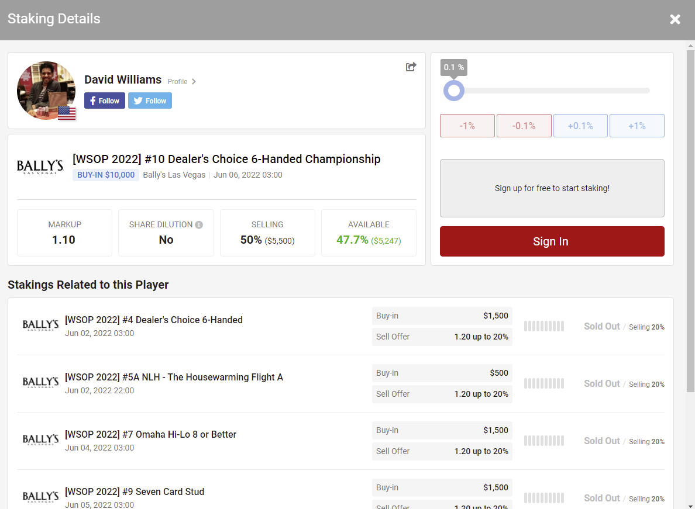Image resolution: width=695 pixels, height=509 pixels.
Task: Follow David Williams on Twitter
Action: tap(150, 101)
